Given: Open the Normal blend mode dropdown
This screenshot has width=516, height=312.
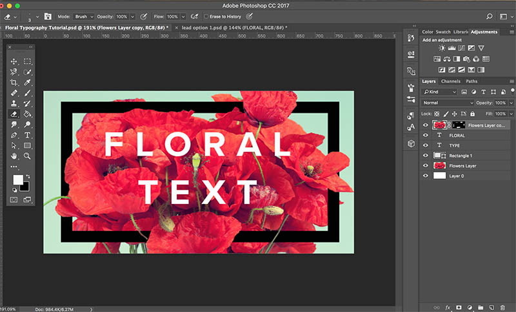Looking at the screenshot, I should coord(448,103).
